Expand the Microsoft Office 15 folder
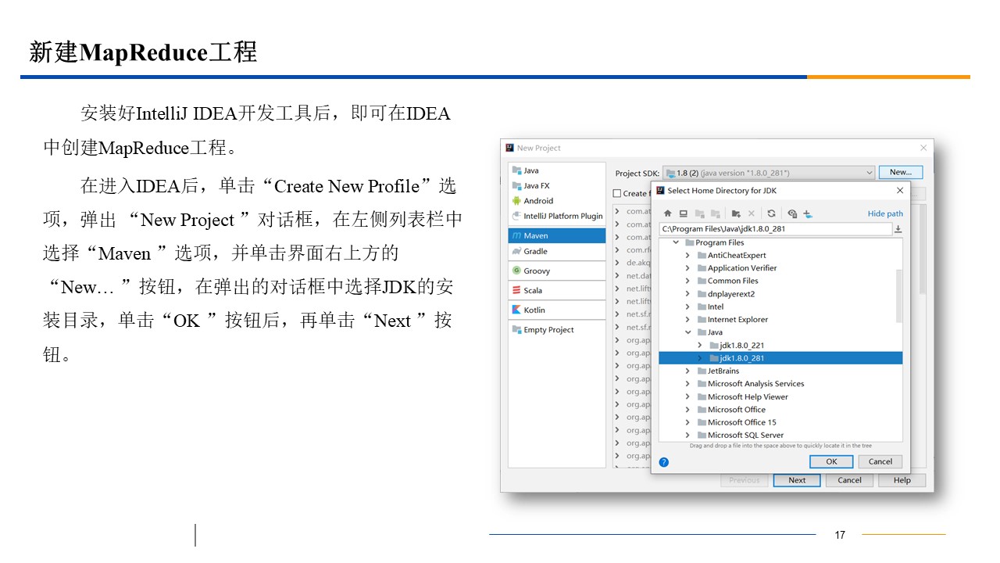Image resolution: width=1000 pixels, height=563 pixels. [688, 422]
